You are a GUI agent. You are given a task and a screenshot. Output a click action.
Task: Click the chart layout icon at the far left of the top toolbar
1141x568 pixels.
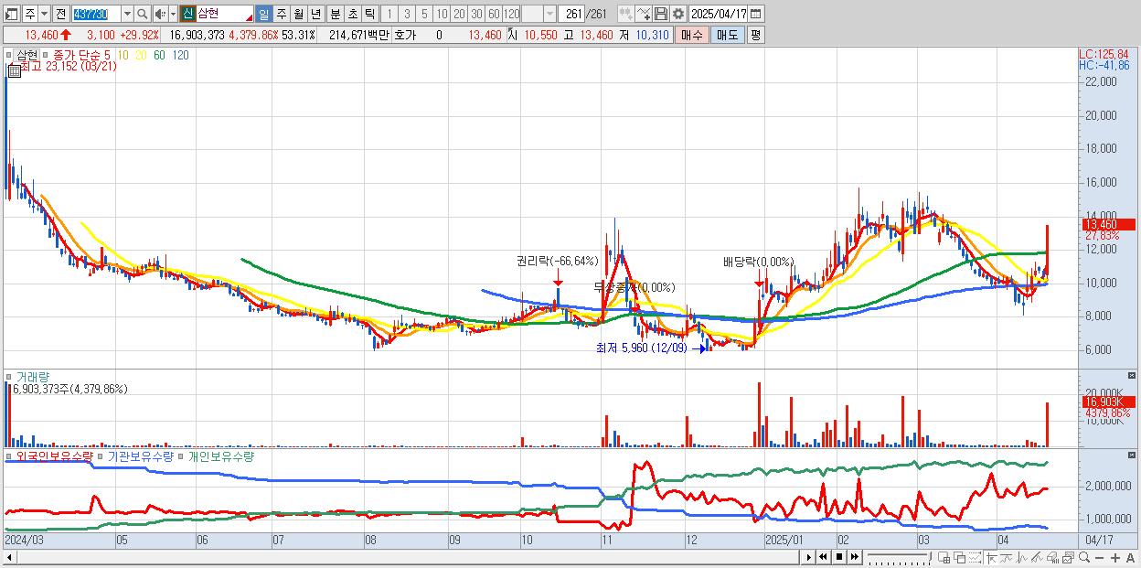click(11, 14)
